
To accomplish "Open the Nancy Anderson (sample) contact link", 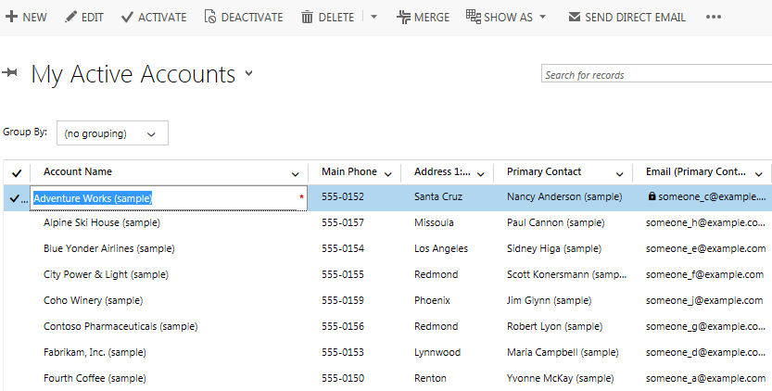I will pos(563,197).
